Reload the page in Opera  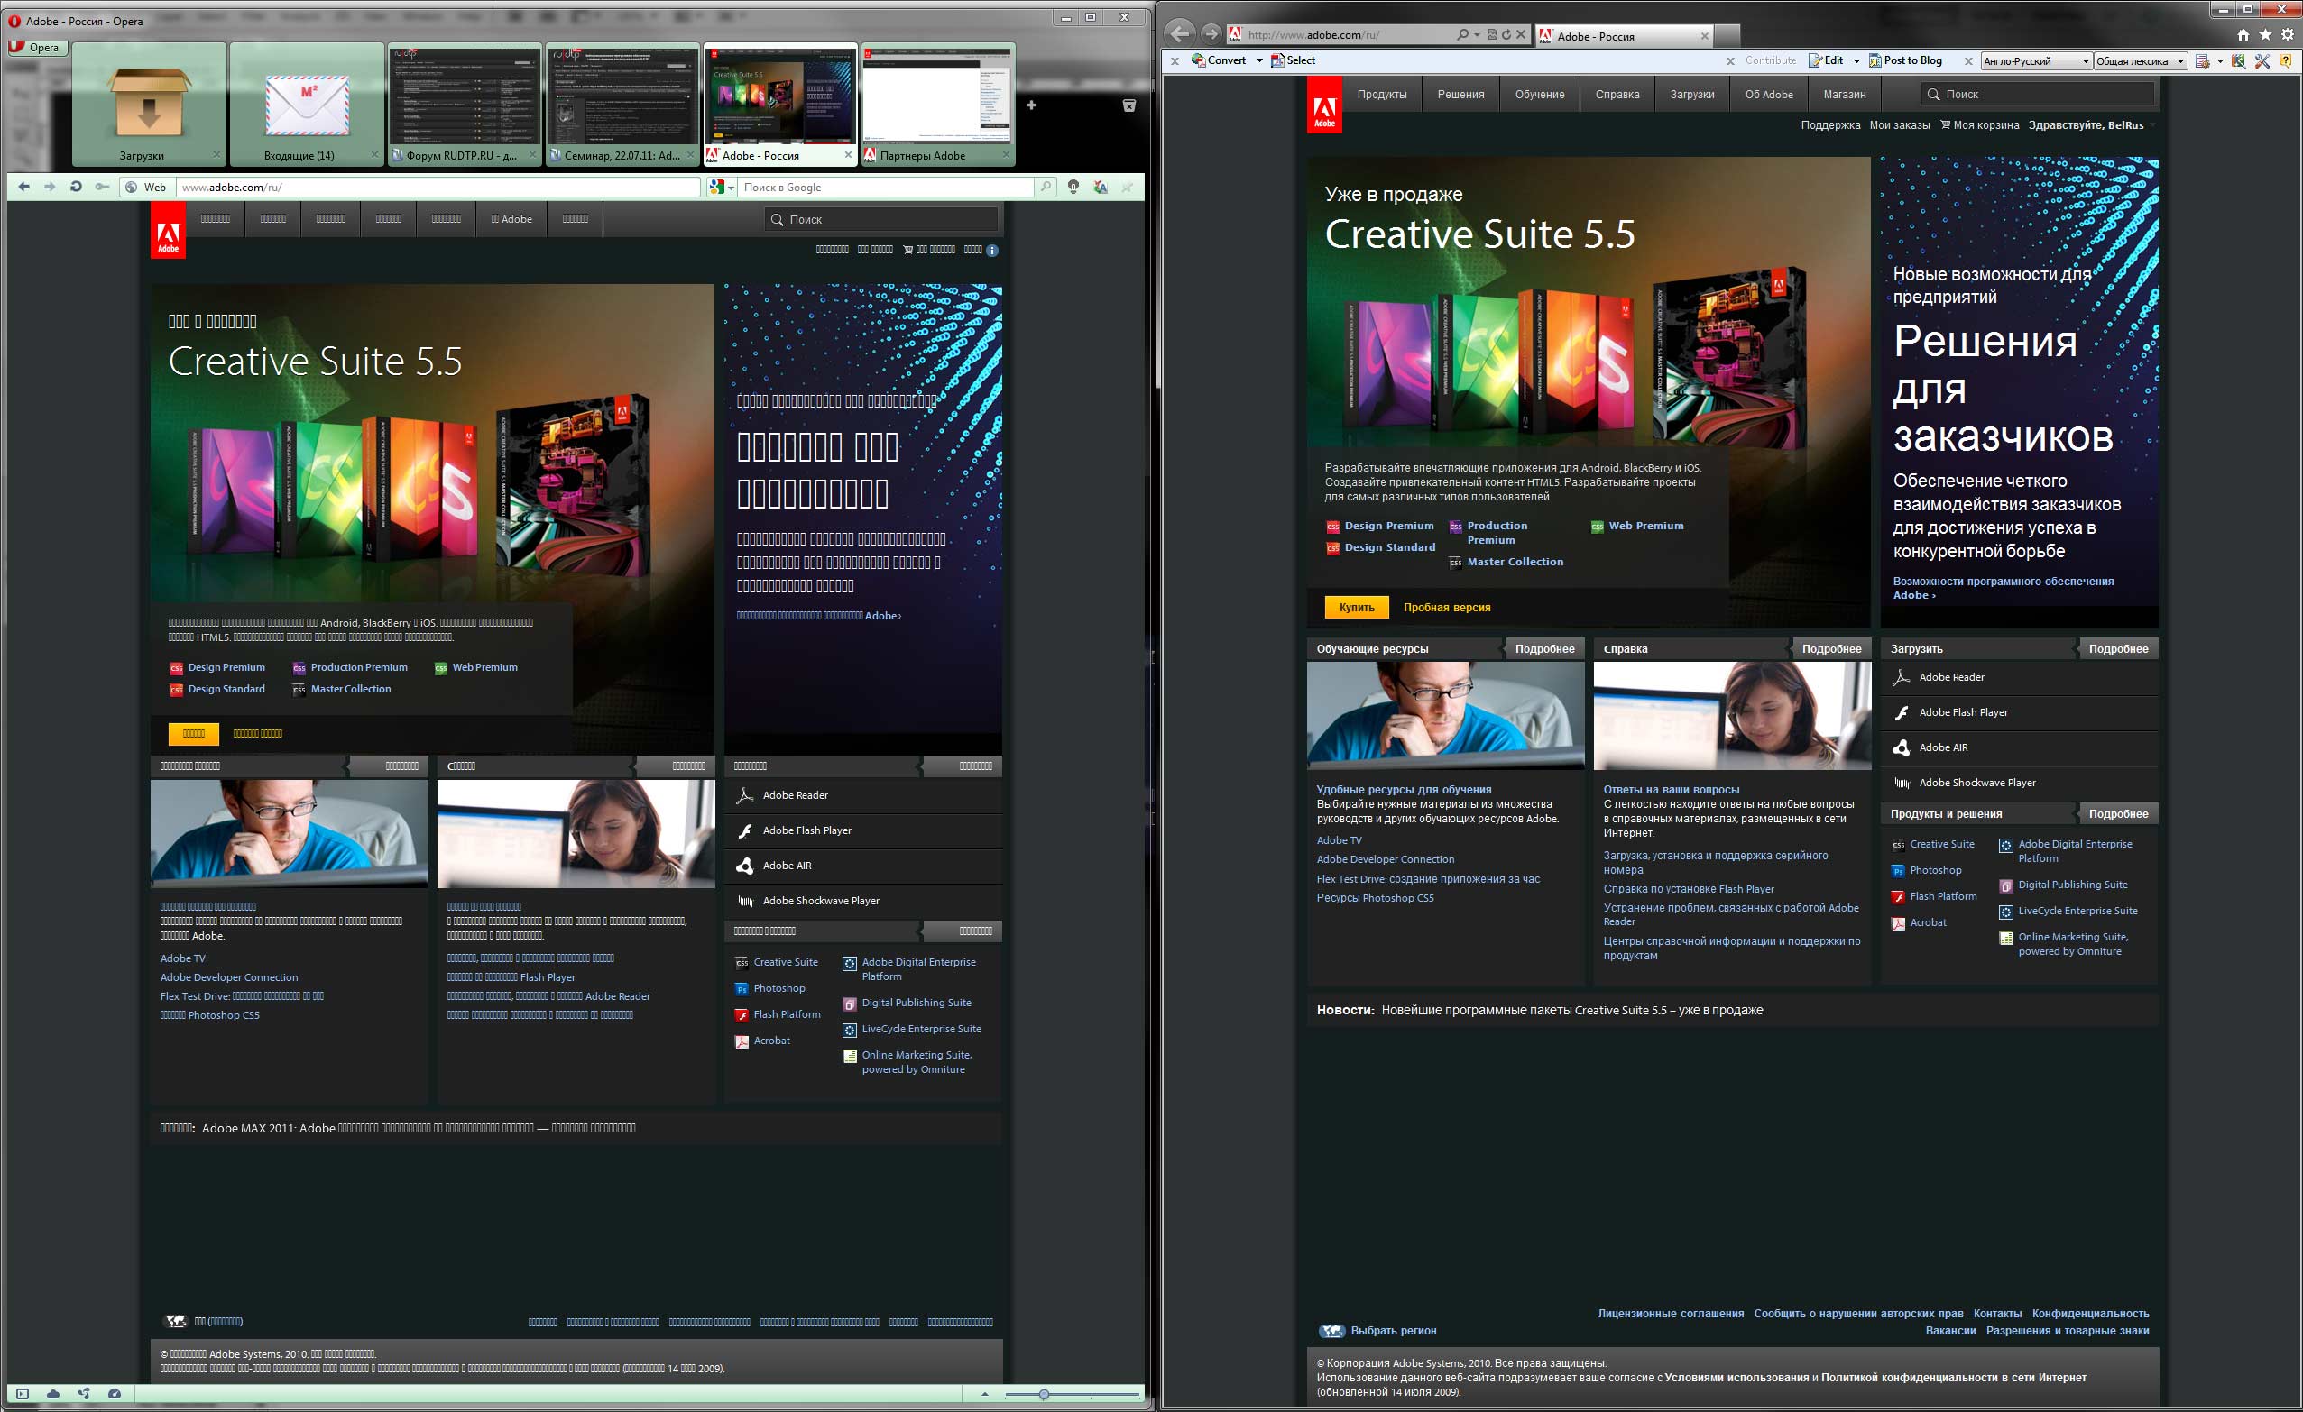click(x=76, y=187)
